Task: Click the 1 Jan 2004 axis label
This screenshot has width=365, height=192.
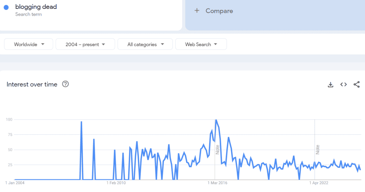Action: coord(15,183)
